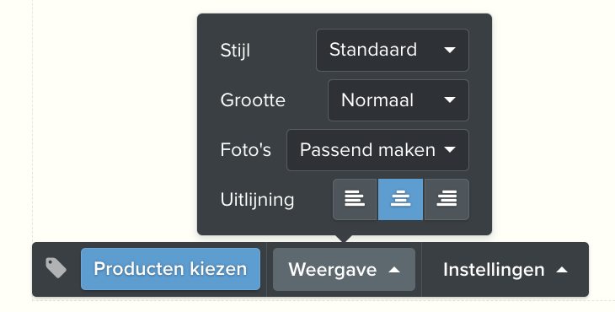Click the Stijl label
615x312 pixels.
pos(235,51)
